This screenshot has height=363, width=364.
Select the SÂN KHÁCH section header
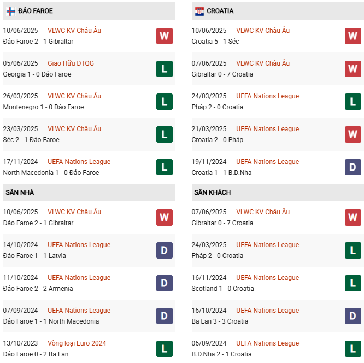click(212, 192)
